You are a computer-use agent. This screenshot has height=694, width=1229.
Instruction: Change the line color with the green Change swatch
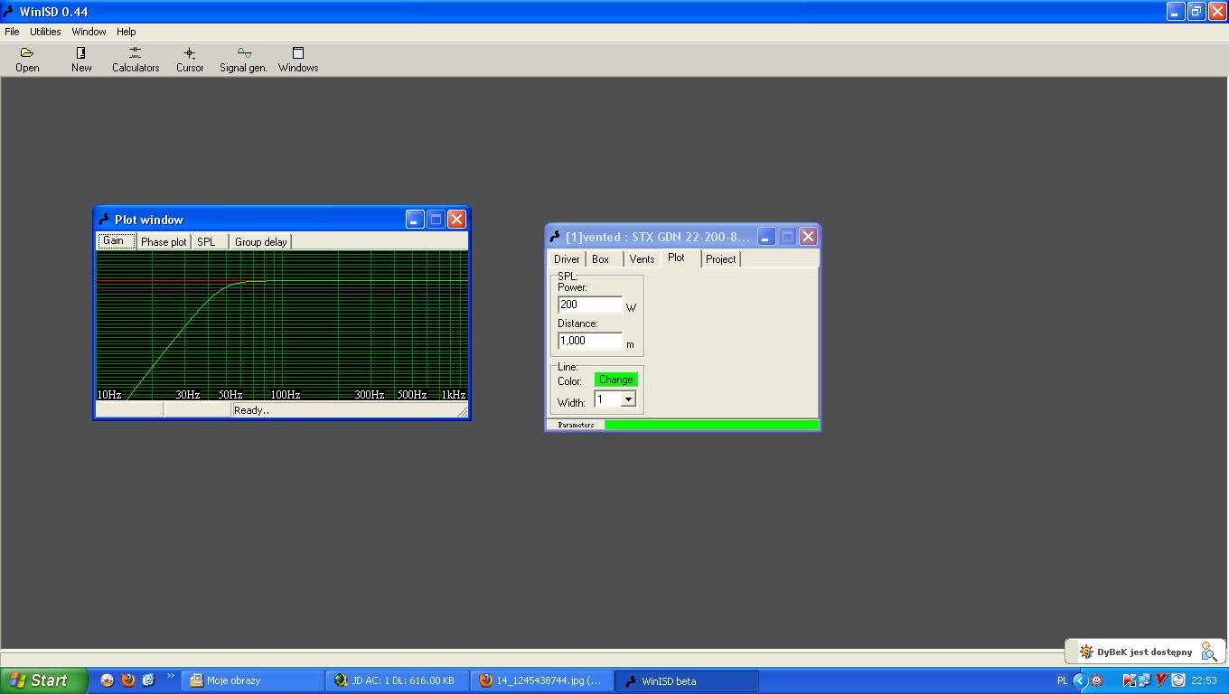coord(616,380)
